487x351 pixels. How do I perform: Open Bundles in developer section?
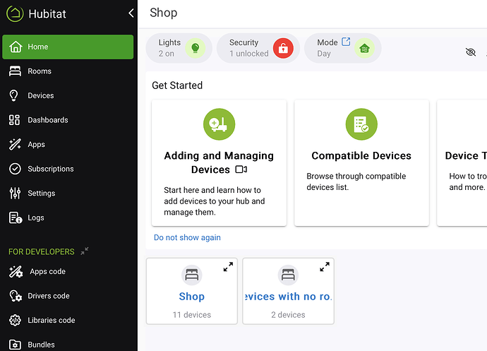pos(68,345)
